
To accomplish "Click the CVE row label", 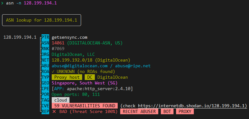I will pyautogui.click(x=45, y=106).
